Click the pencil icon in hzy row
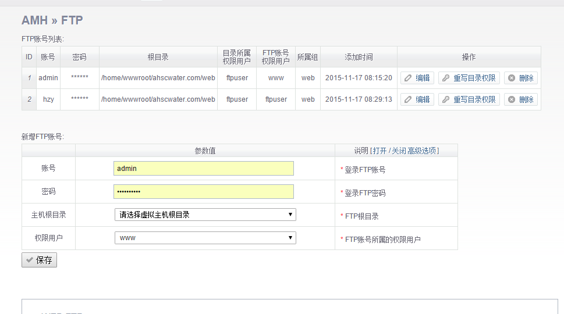This screenshot has width=564, height=314. pyautogui.click(x=408, y=99)
